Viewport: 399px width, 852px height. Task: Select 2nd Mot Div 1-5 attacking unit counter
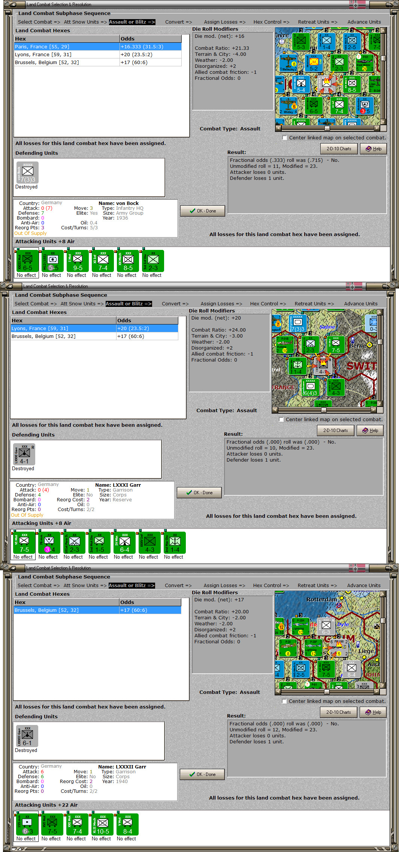click(x=99, y=543)
